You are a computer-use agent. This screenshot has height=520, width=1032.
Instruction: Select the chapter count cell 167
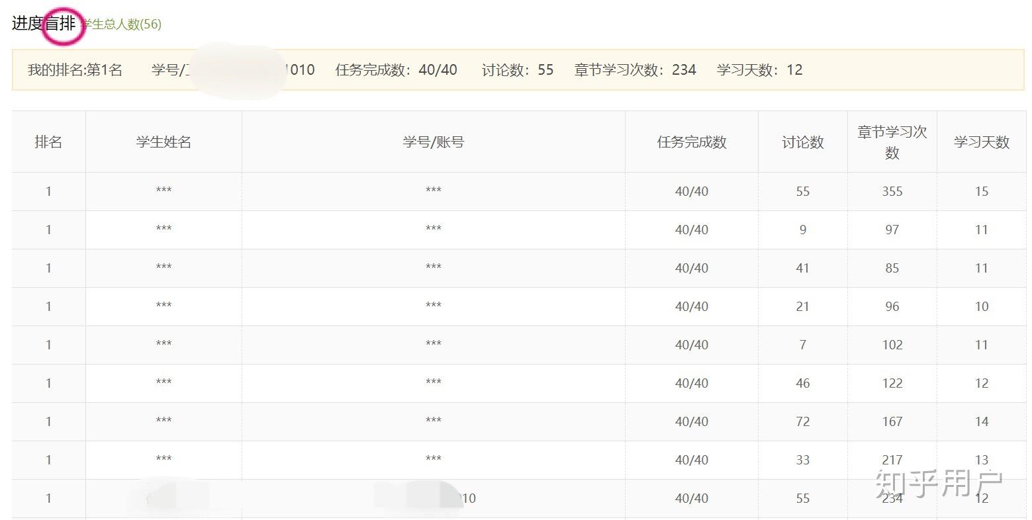pyautogui.click(x=892, y=421)
